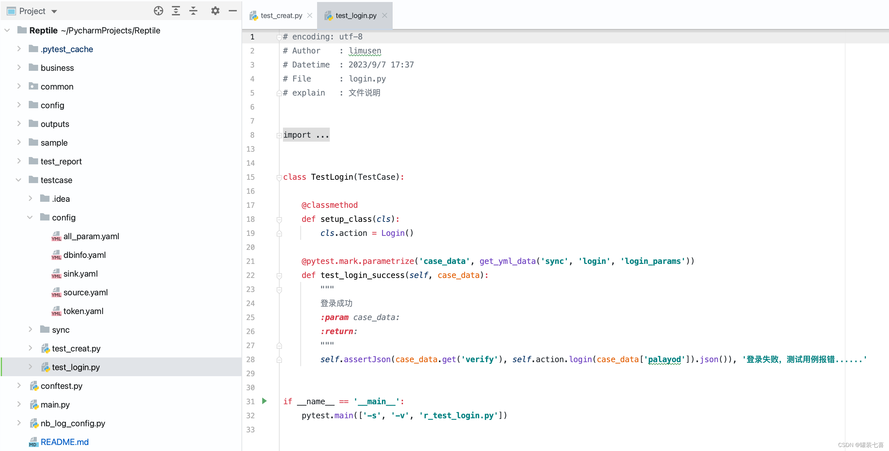The width and height of the screenshot is (889, 451).
Task: Expand test_login.py structure chevron
Action: click(x=30, y=367)
